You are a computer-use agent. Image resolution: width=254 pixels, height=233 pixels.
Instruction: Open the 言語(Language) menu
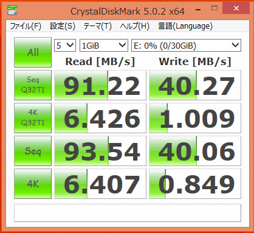pos(185,26)
